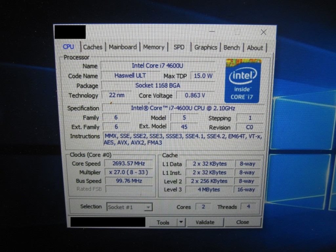Click the core speed value '2693.57 MHz'
Viewport: 336px width, 252px height.
coord(129,163)
